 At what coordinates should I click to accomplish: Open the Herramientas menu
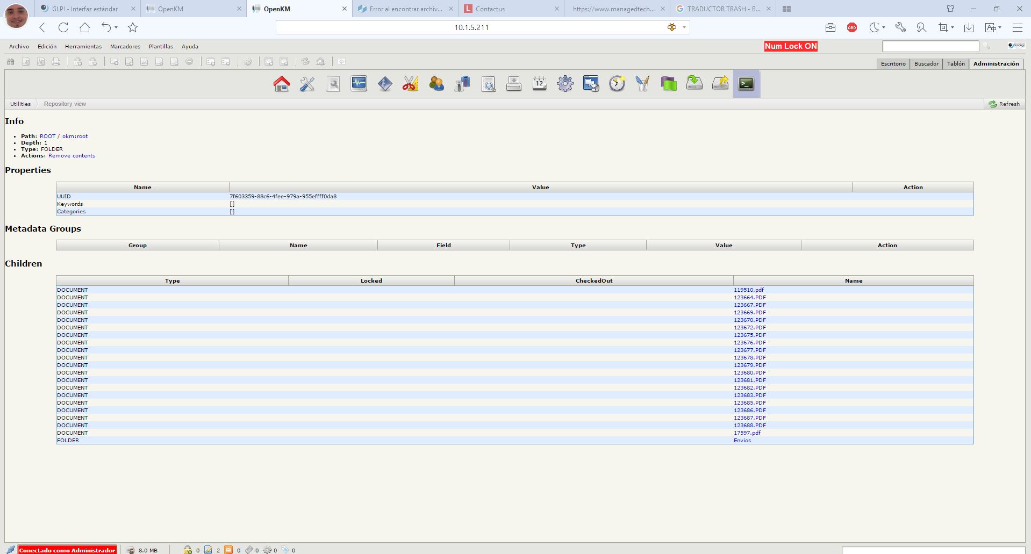click(83, 46)
